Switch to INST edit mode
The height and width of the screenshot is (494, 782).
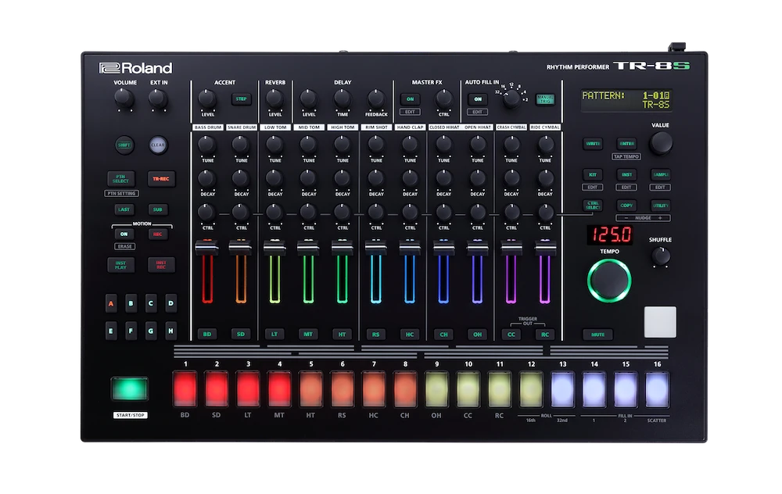626,174
